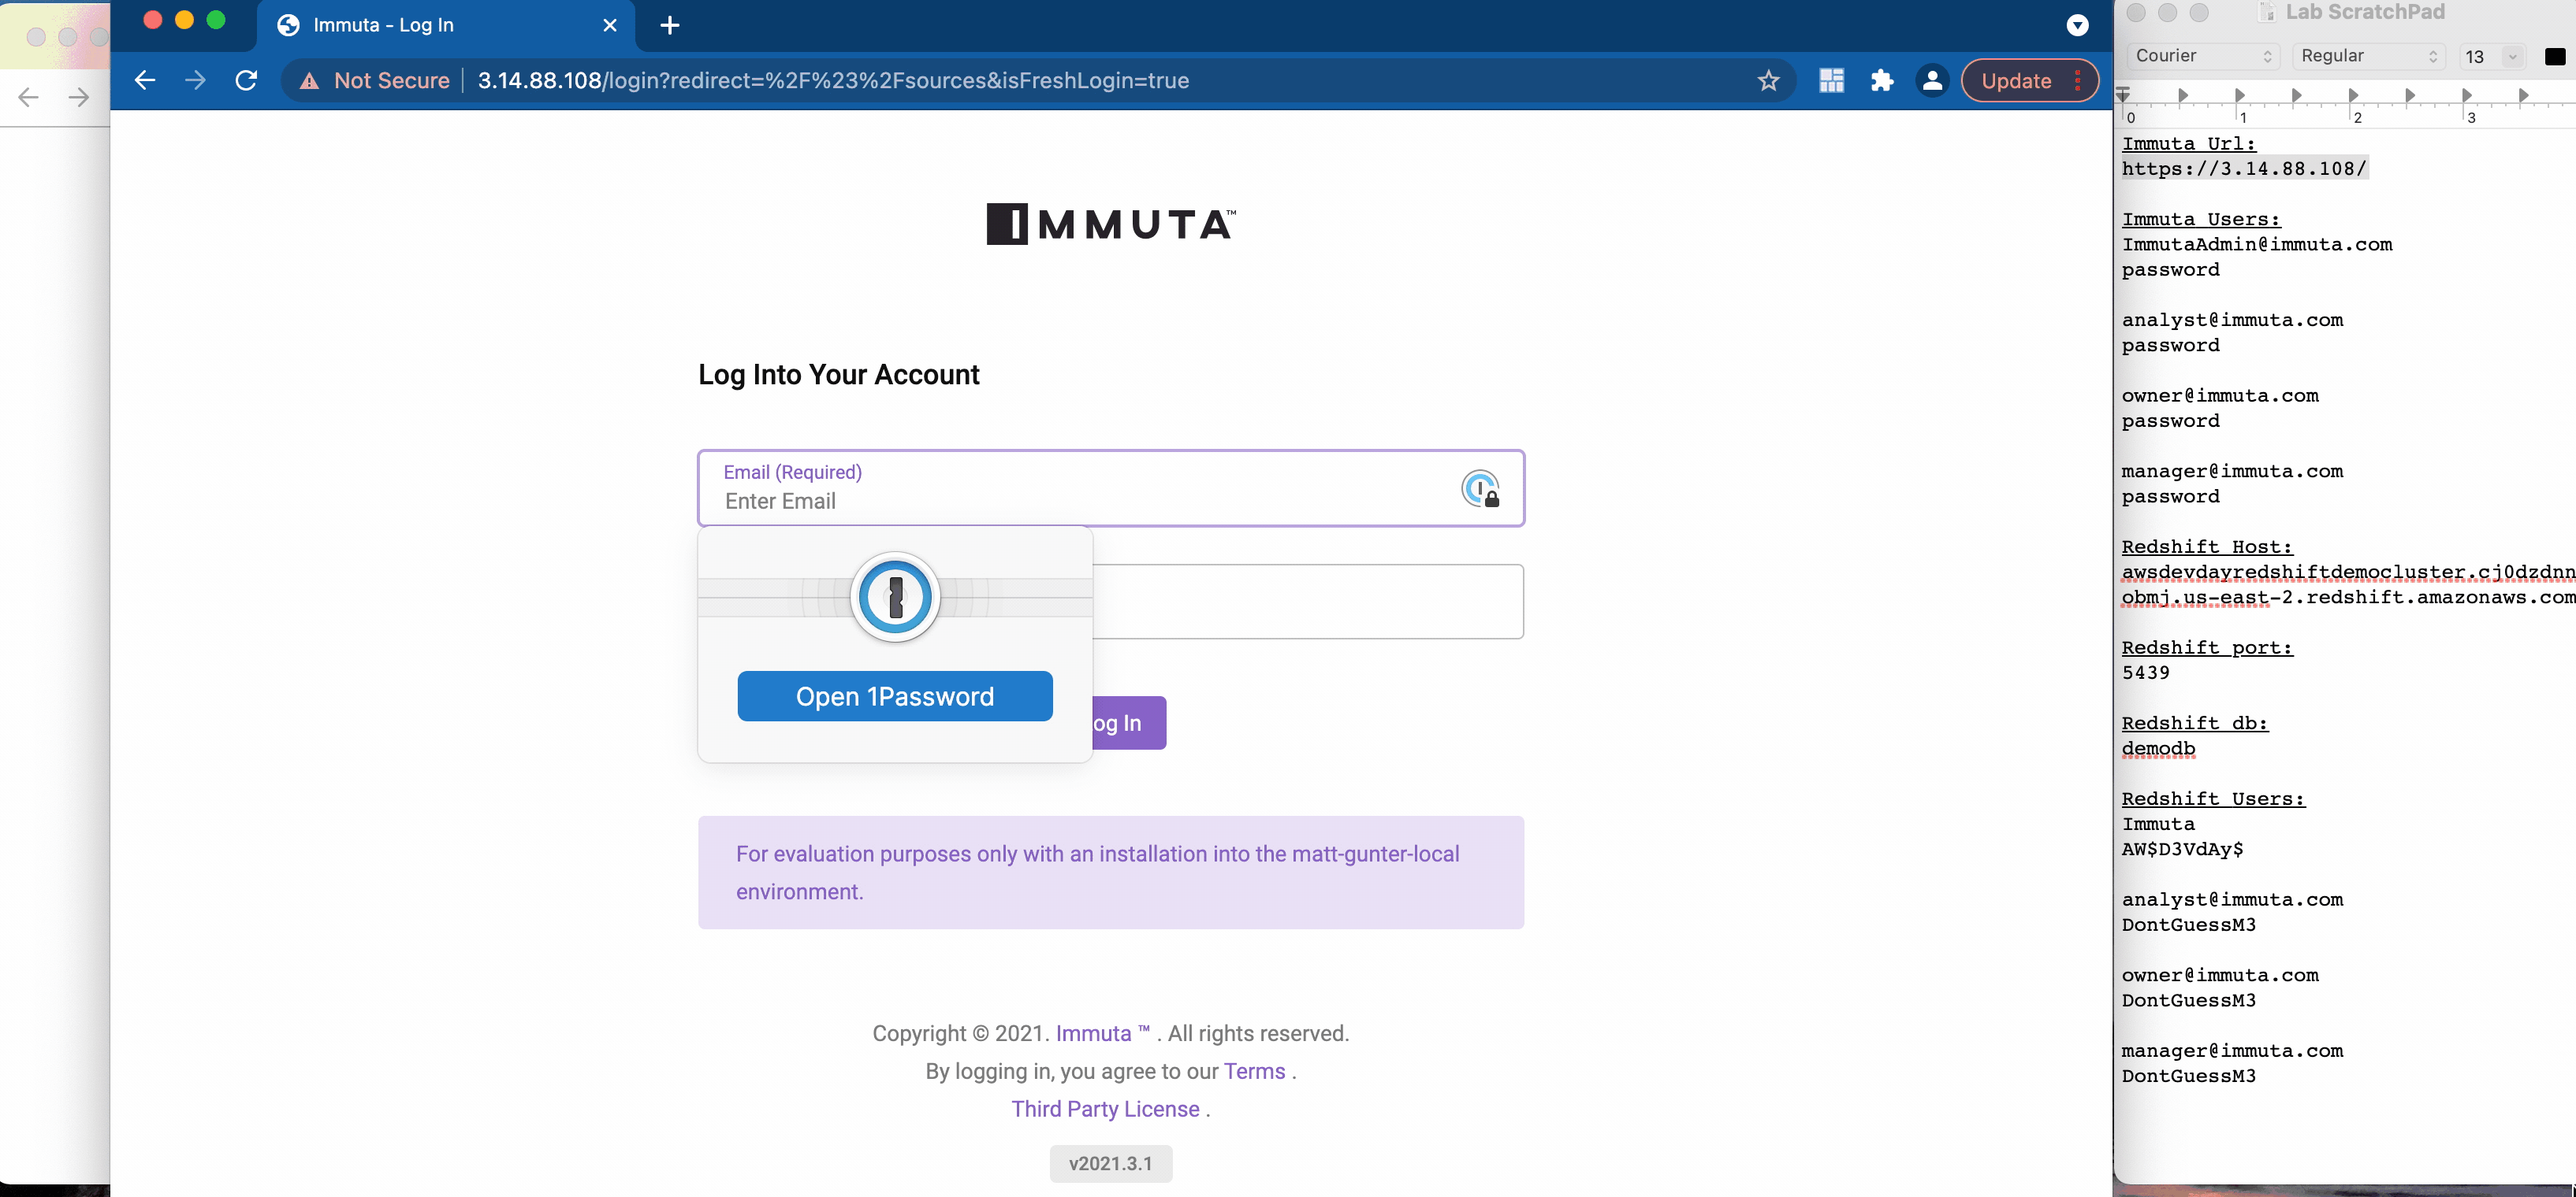The width and height of the screenshot is (2576, 1197).
Task: Select the Immuta - Log In tab
Action: click(445, 25)
